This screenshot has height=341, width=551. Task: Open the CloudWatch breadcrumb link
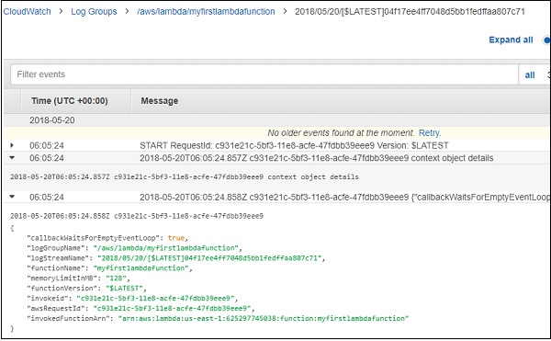(27, 12)
